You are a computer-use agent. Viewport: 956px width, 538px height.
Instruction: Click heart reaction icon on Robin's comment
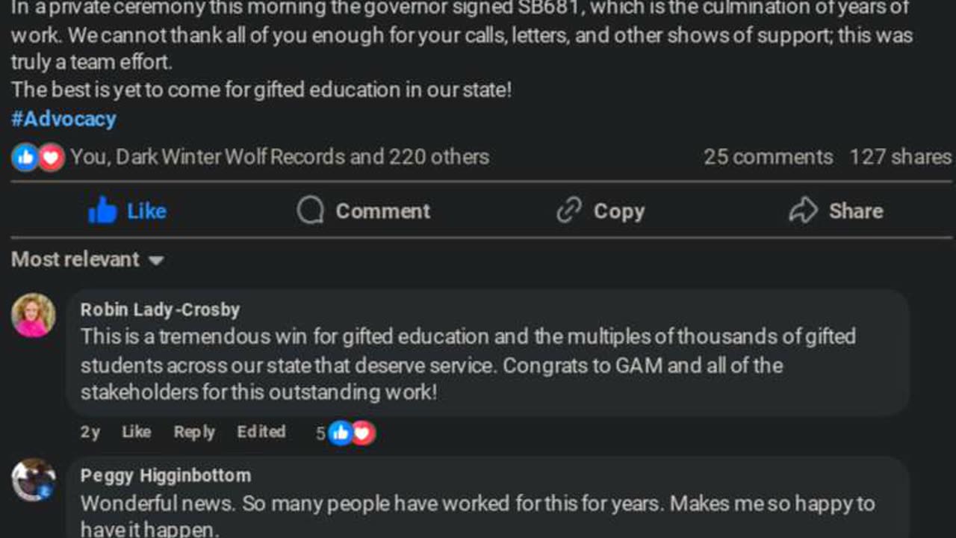363,433
